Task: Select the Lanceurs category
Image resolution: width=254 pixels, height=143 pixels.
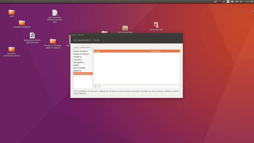Action: (x=83, y=60)
